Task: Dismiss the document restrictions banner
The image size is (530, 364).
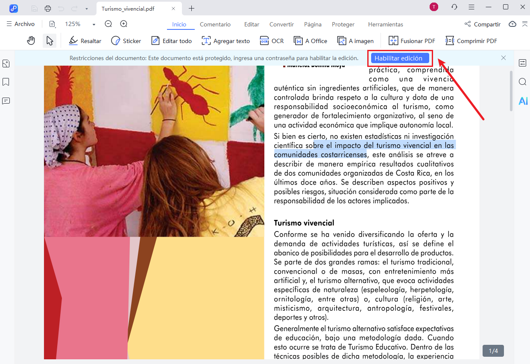Action: point(504,58)
